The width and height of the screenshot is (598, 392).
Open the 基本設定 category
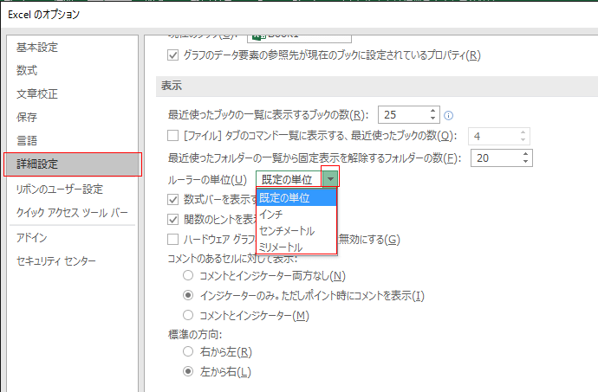coord(37,48)
